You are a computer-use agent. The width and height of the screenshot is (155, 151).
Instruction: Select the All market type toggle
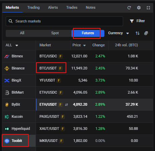click(x=22, y=33)
